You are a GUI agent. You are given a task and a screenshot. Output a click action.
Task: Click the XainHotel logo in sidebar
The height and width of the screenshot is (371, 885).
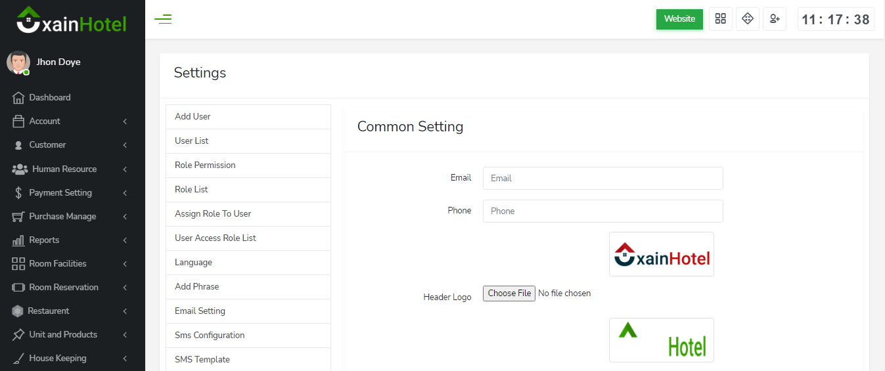pyautogui.click(x=72, y=21)
